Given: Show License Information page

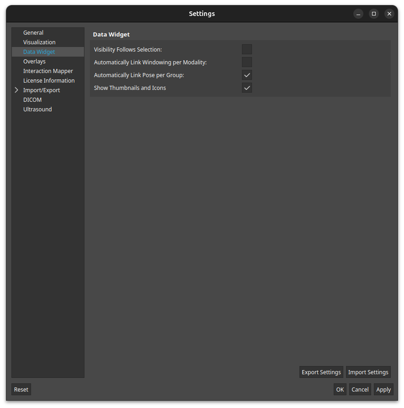Looking at the screenshot, I should tap(48, 81).
